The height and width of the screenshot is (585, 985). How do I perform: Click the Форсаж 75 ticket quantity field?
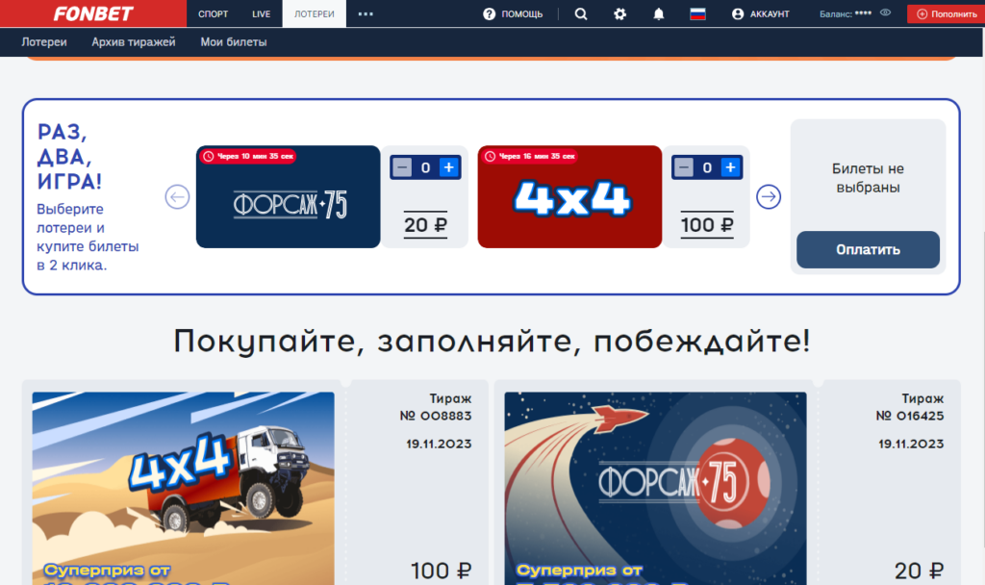coord(425,167)
